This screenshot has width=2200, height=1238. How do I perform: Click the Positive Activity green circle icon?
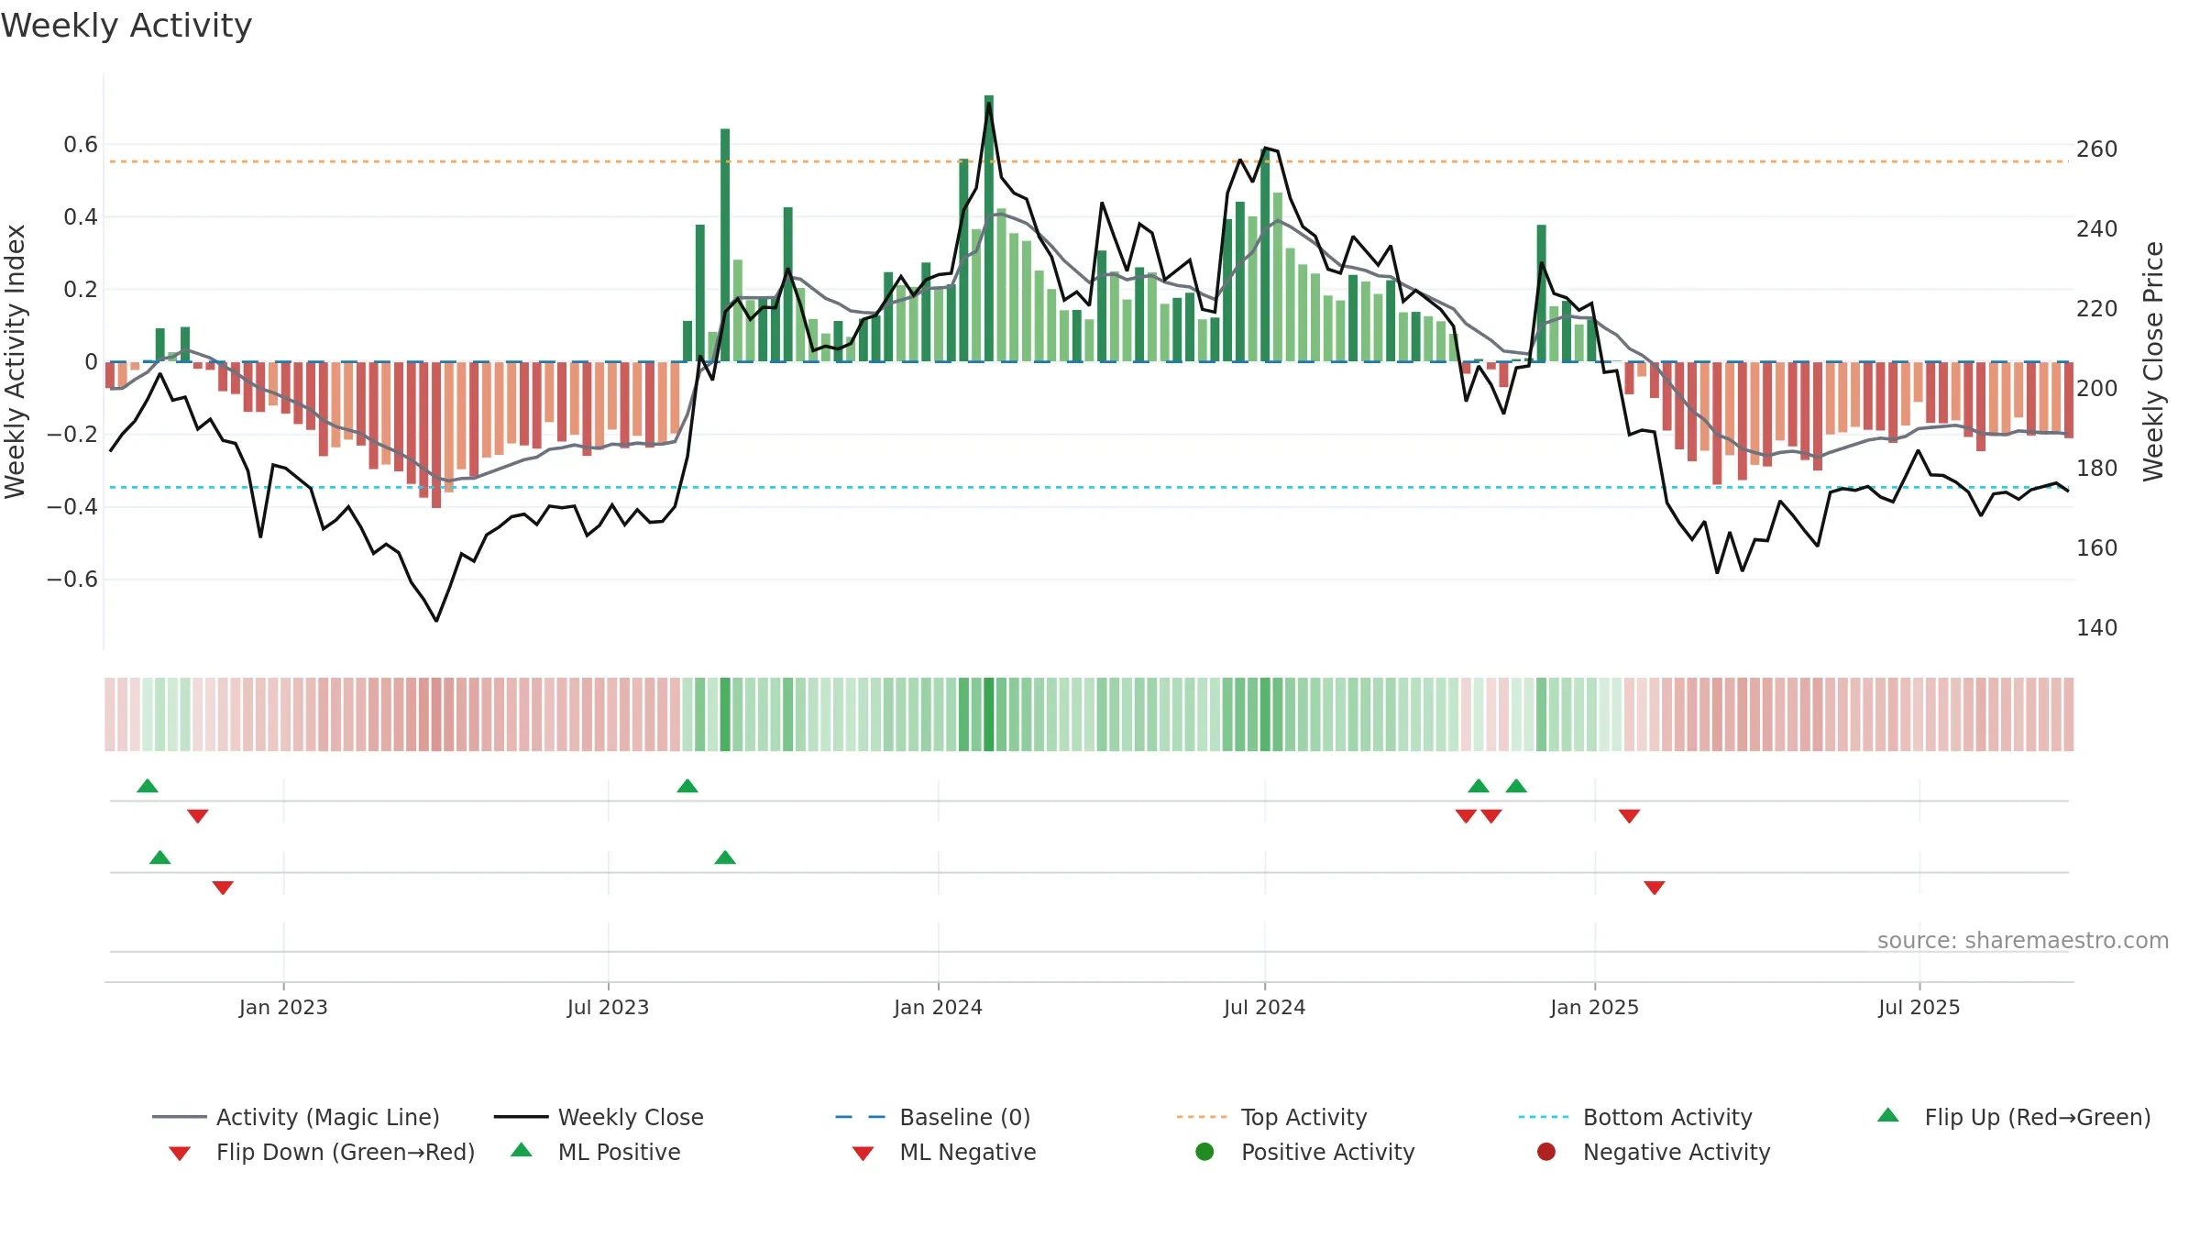coord(1204,1151)
